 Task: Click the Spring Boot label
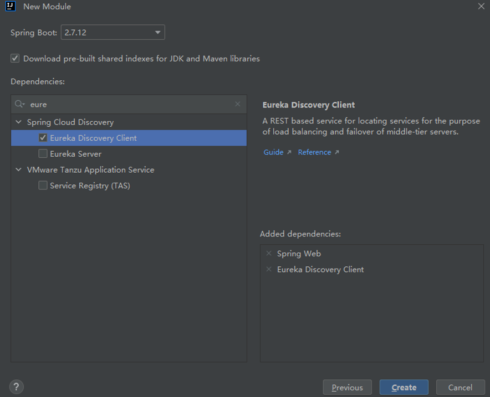tap(34, 33)
